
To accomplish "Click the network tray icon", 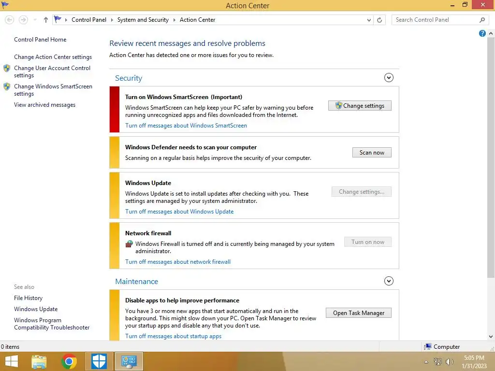I will tap(437, 361).
